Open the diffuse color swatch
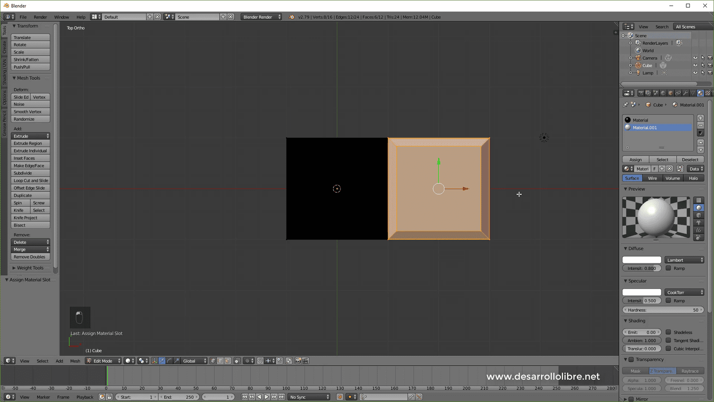 pyautogui.click(x=642, y=260)
